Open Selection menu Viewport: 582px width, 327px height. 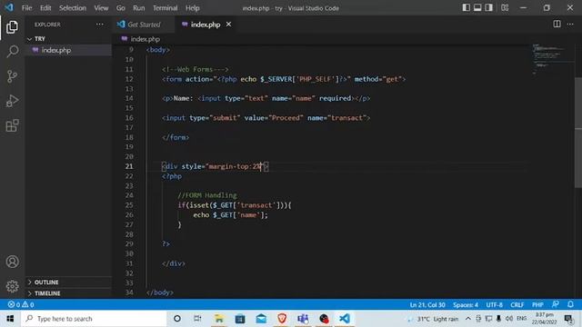click(x=73, y=8)
